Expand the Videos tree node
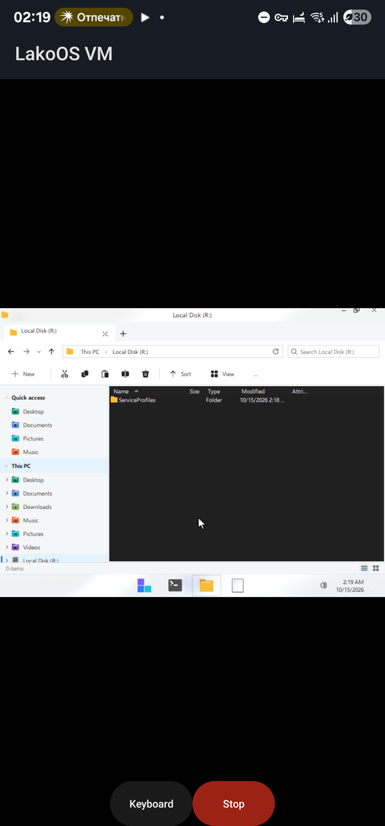The height and width of the screenshot is (826, 385). pyautogui.click(x=7, y=547)
